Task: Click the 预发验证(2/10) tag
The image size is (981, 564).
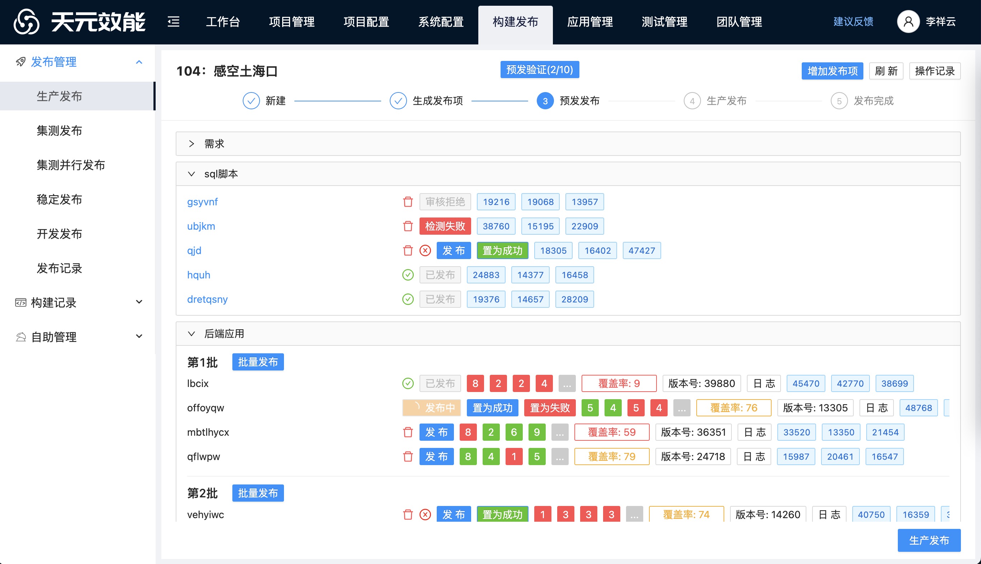Action: click(x=540, y=70)
